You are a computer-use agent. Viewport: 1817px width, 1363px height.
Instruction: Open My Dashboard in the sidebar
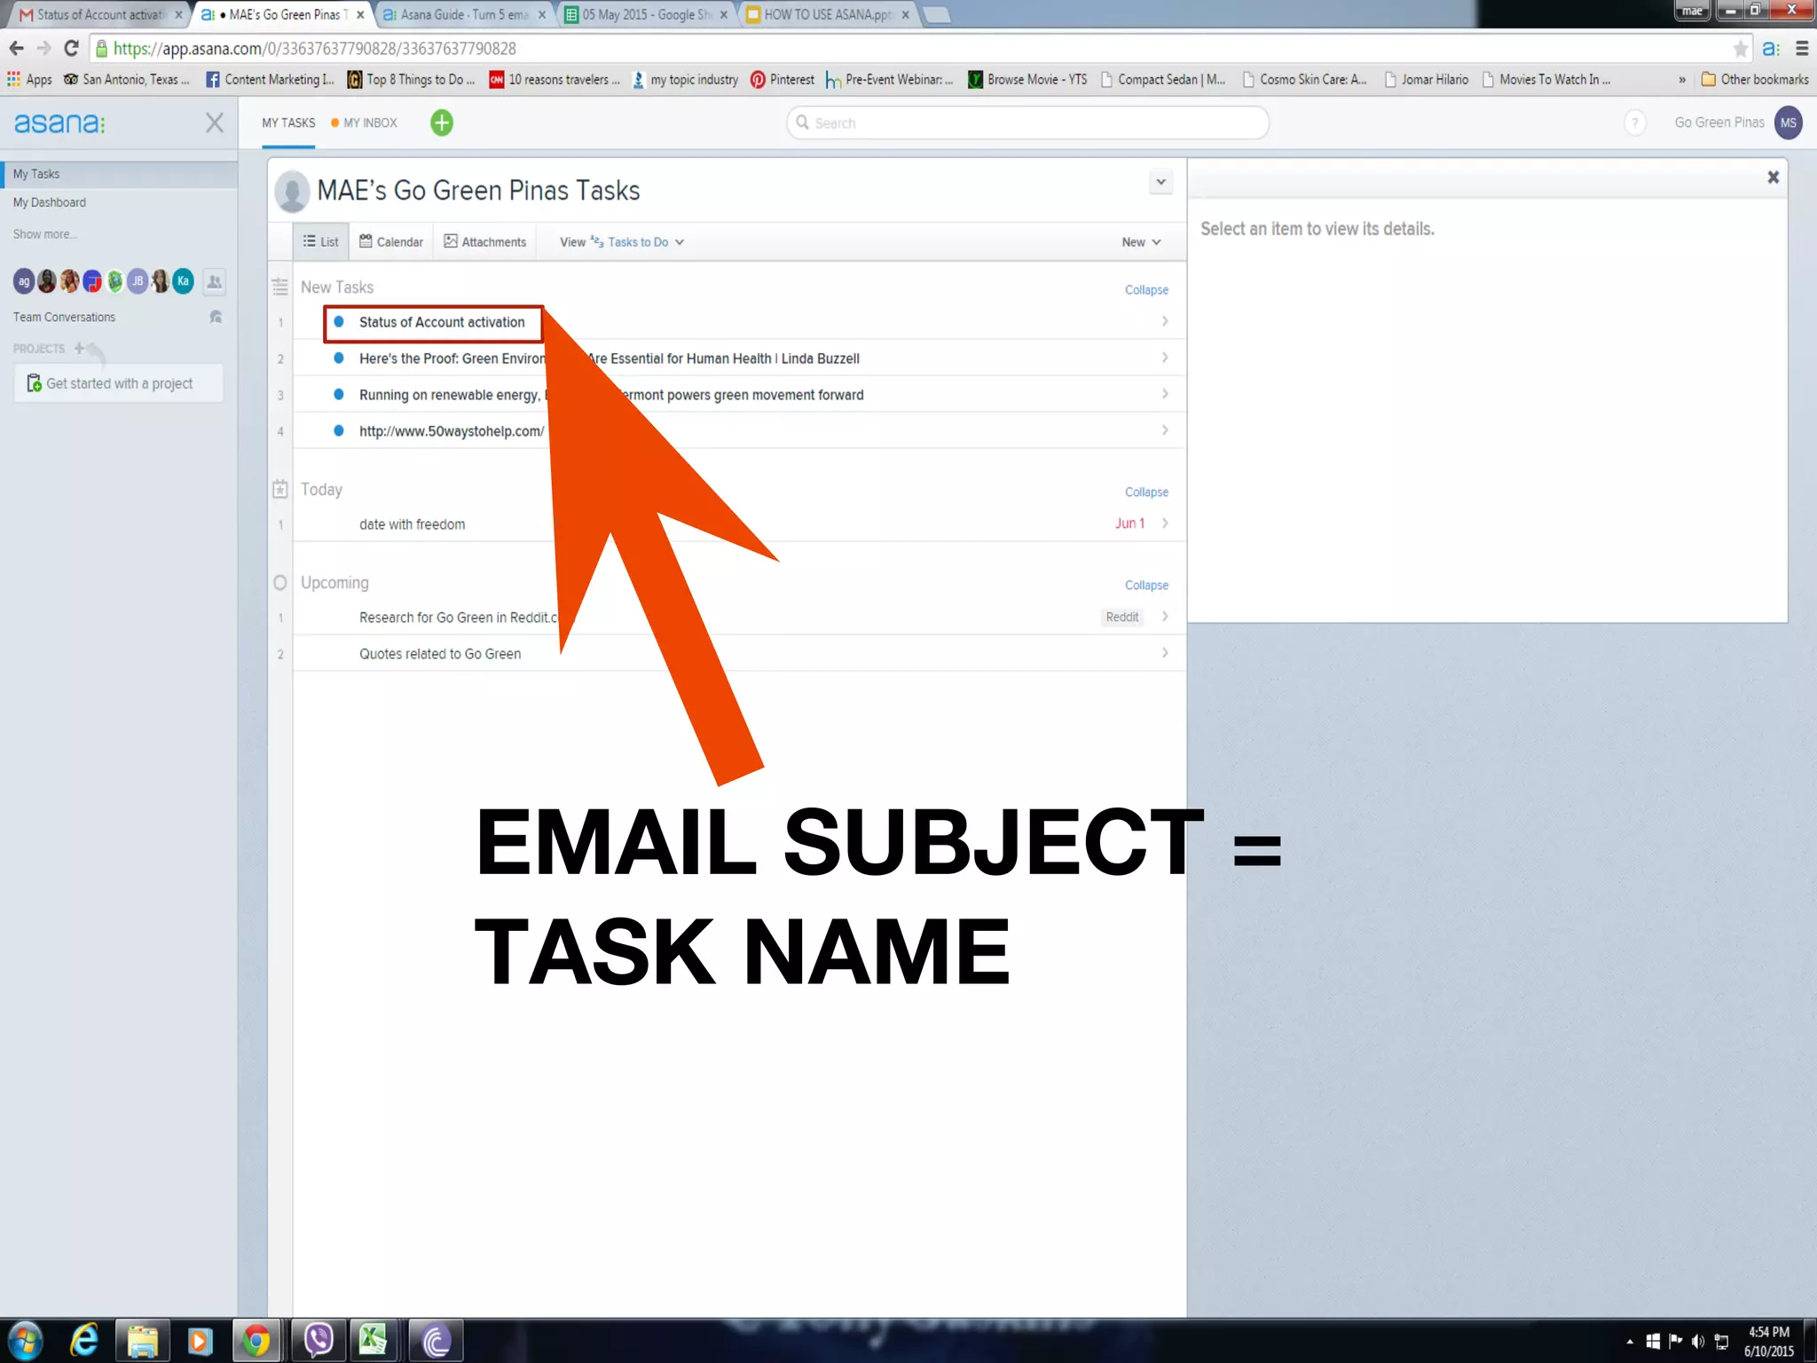(50, 202)
